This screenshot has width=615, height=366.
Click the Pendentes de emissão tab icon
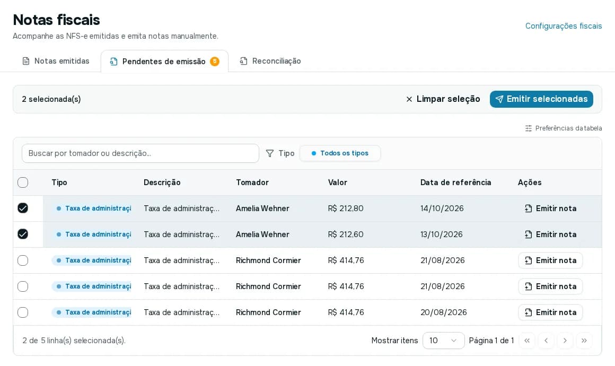click(114, 62)
